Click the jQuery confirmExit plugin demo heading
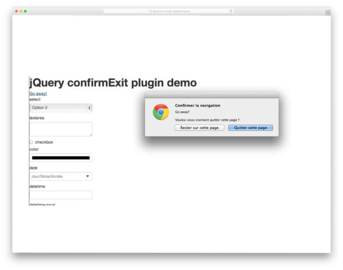This screenshot has width=343, height=270. coord(113,83)
